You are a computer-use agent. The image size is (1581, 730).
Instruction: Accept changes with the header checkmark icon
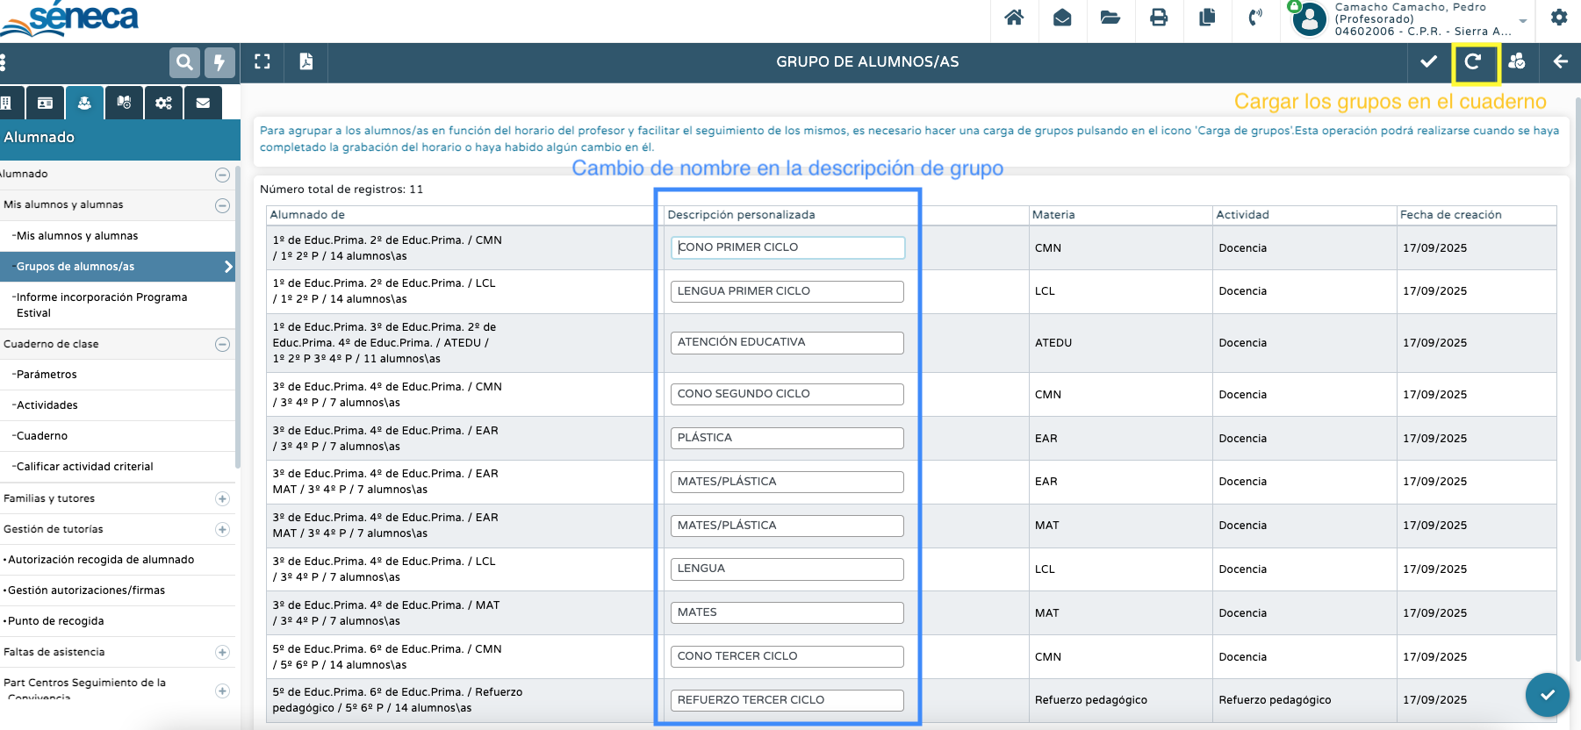[1429, 62]
